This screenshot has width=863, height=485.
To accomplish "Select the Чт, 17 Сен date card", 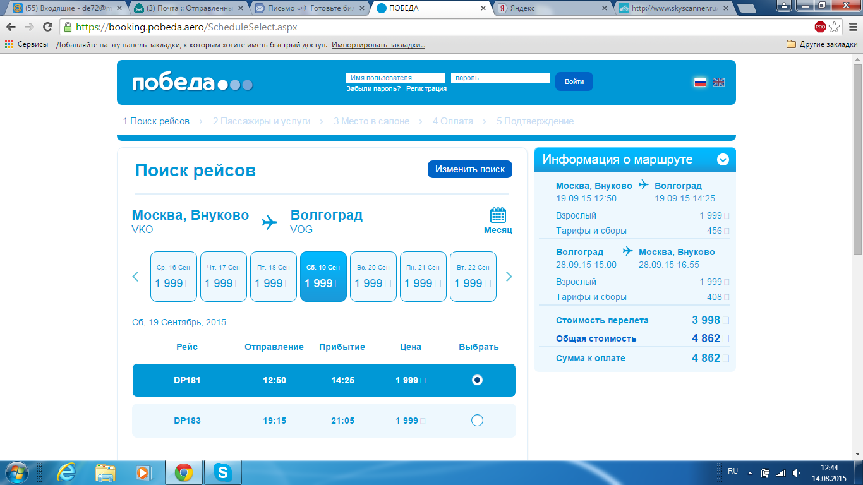I will (224, 277).
